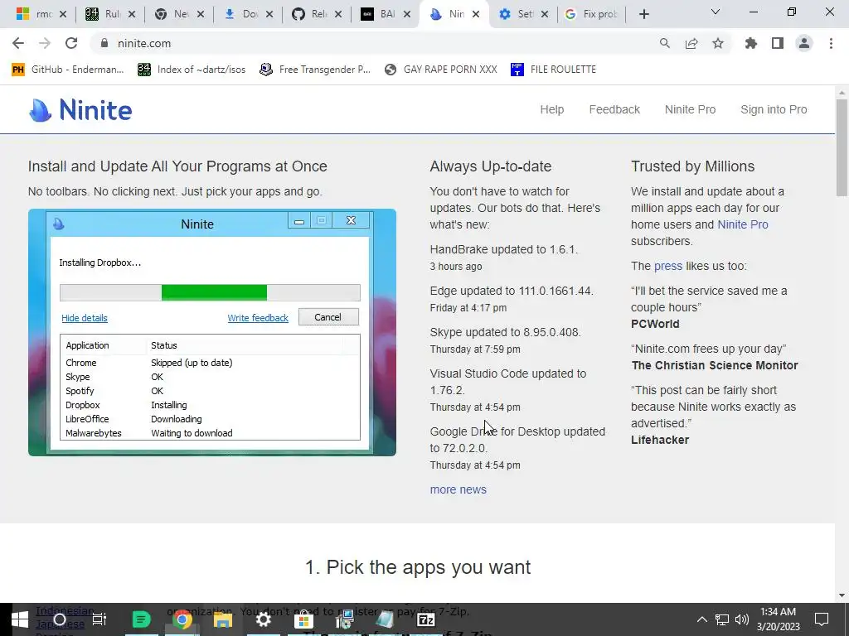This screenshot has height=636, width=849.
Task: Open Microsoft Store from the taskbar
Action: pos(303,619)
